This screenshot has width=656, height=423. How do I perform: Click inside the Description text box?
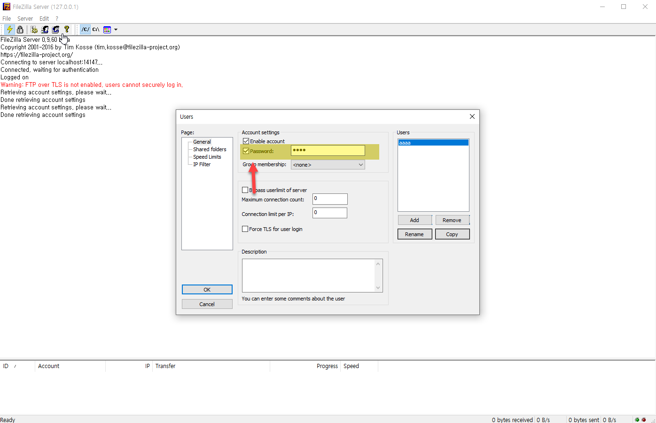(308, 276)
